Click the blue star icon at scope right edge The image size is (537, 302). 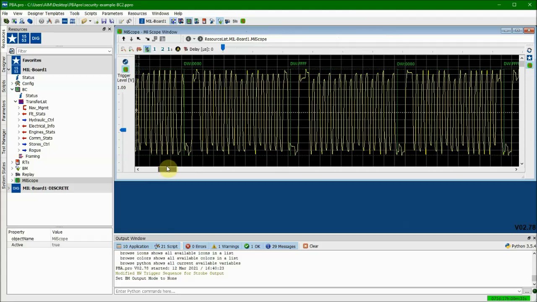[529, 58]
